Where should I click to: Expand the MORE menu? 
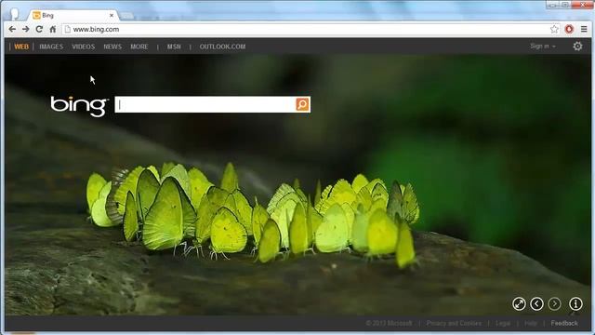click(139, 47)
